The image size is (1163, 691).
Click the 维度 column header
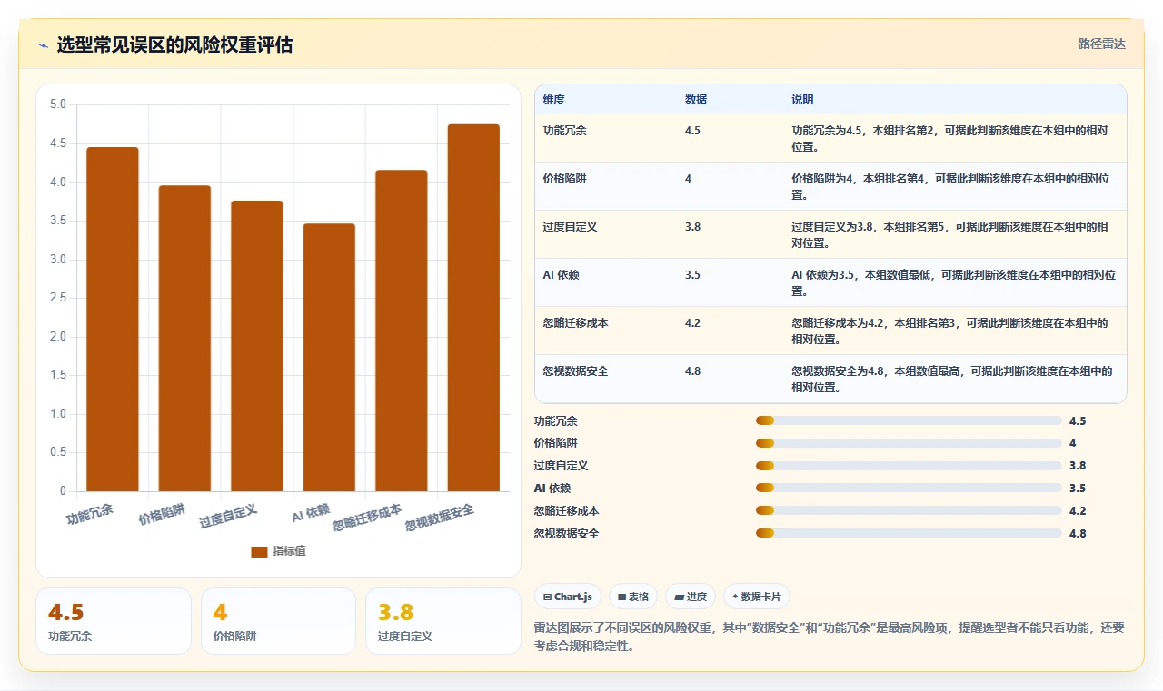553,99
